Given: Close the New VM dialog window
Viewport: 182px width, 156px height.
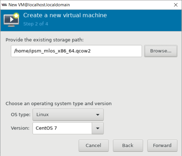Looking at the screenshot, I should point(175,5).
